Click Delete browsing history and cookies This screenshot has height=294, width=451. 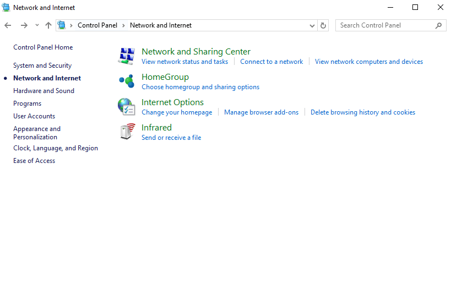(362, 112)
